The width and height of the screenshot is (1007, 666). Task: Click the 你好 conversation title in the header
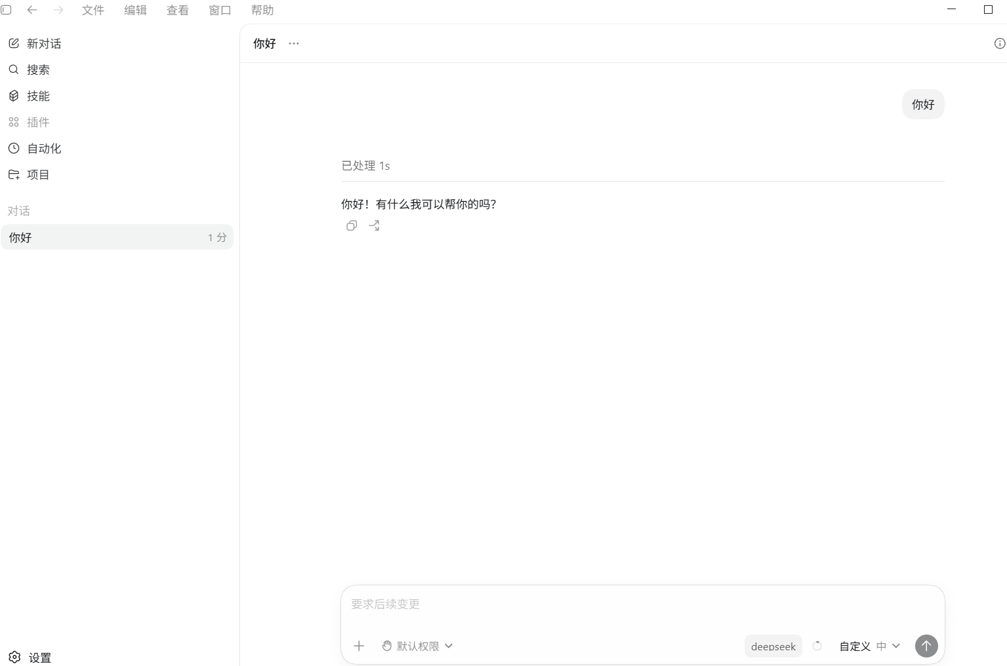click(x=264, y=43)
